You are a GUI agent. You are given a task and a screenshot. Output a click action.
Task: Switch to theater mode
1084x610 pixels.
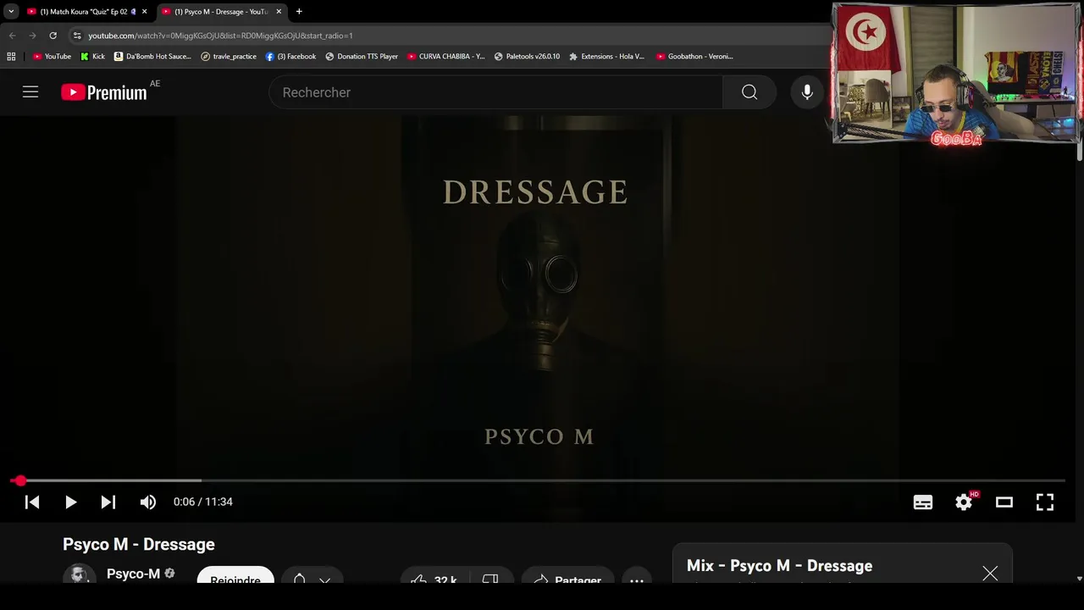(x=1004, y=502)
